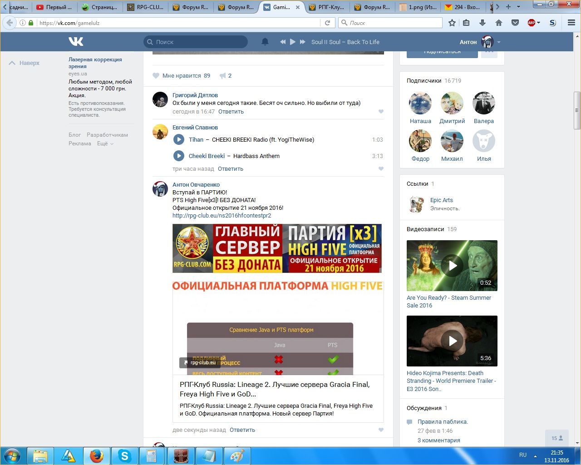Switch to the Первый... YouTube tab
The image size is (581, 465).
[55, 7]
